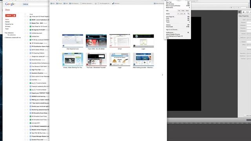Click the zoom out minus button
This screenshot has width=251, height=141.
178,14
